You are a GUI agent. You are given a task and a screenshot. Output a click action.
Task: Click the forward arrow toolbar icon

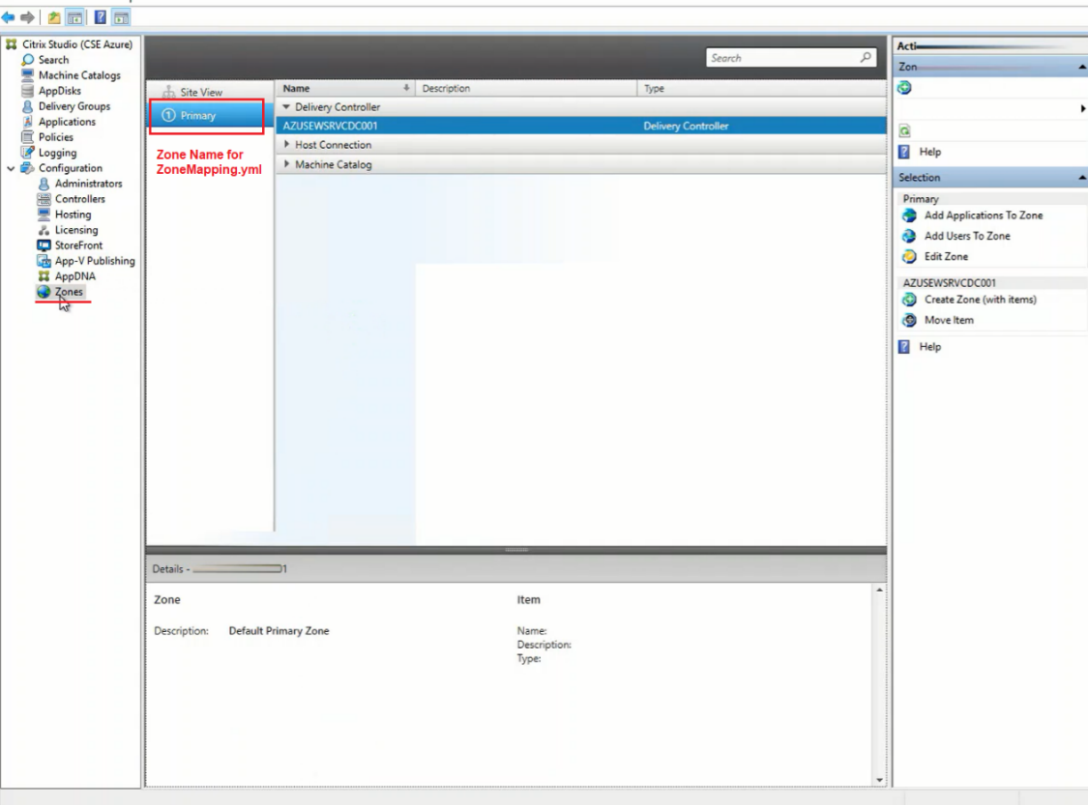pos(27,17)
